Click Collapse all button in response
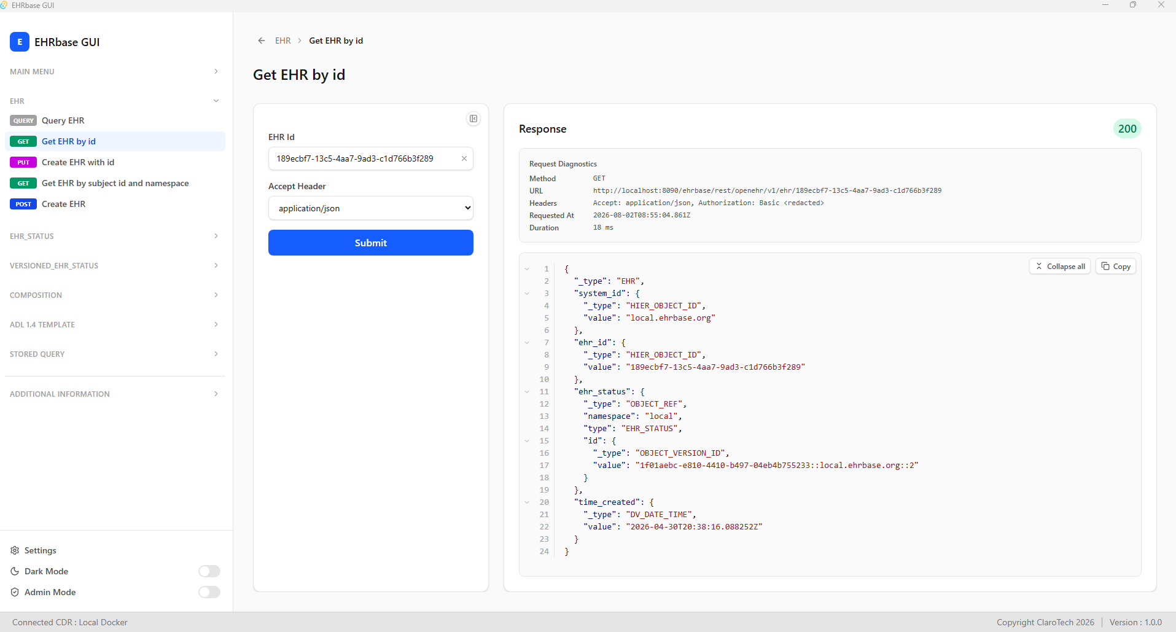The image size is (1176, 632). pos(1060,266)
